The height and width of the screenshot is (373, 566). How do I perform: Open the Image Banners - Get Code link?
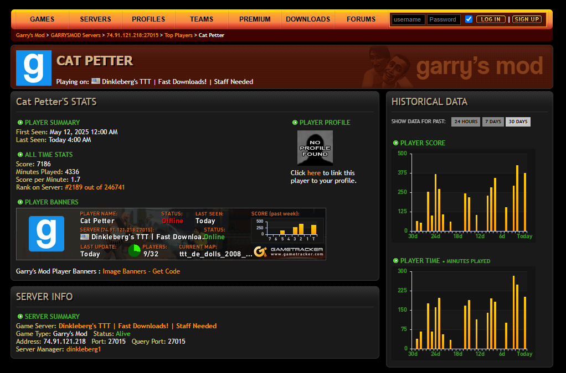pos(141,271)
